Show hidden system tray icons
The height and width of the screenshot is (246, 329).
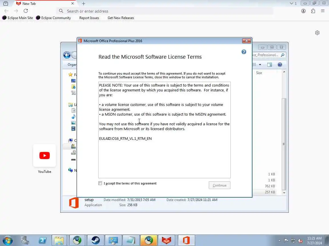(x=280, y=241)
